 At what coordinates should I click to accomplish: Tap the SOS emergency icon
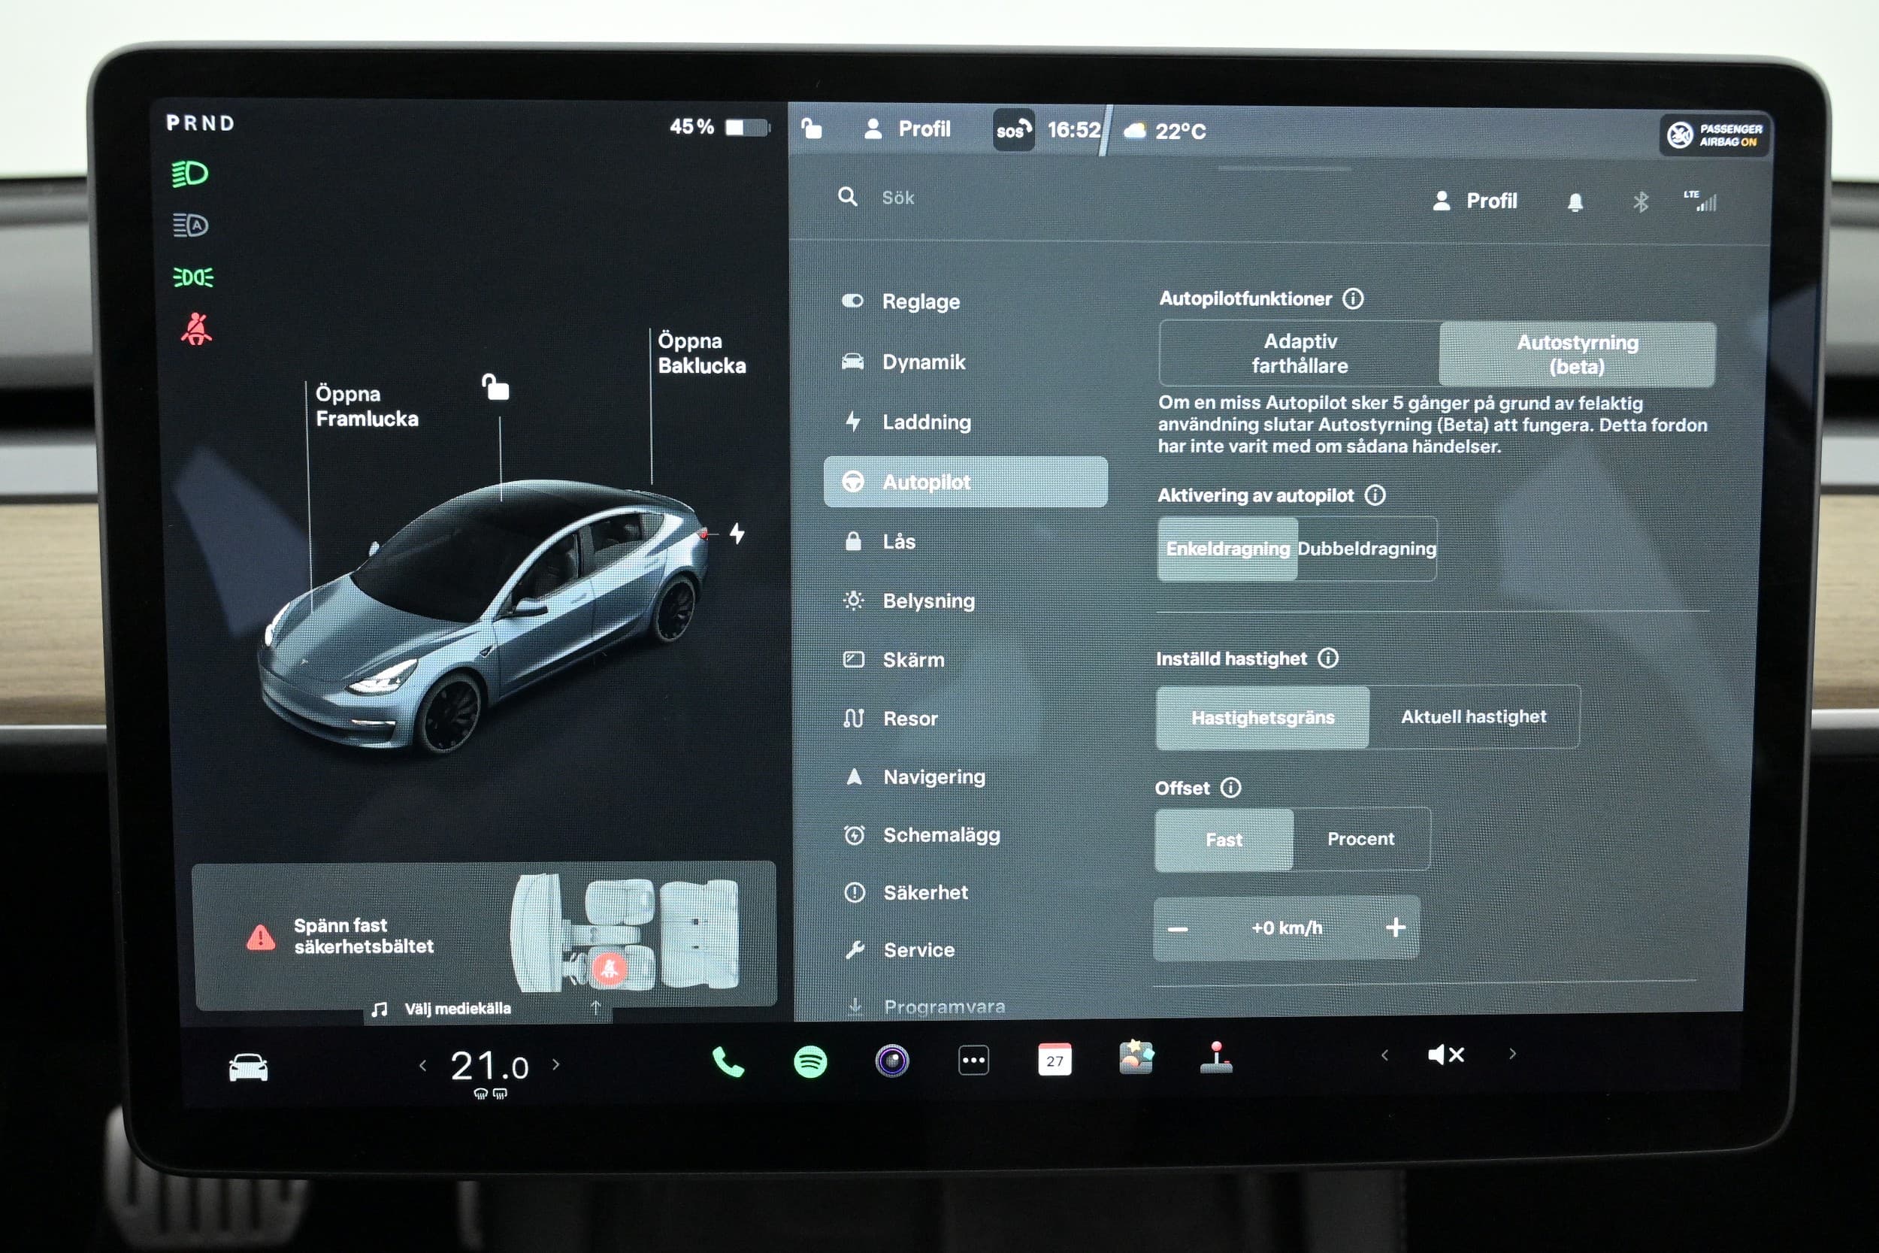pyautogui.click(x=1013, y=129)
